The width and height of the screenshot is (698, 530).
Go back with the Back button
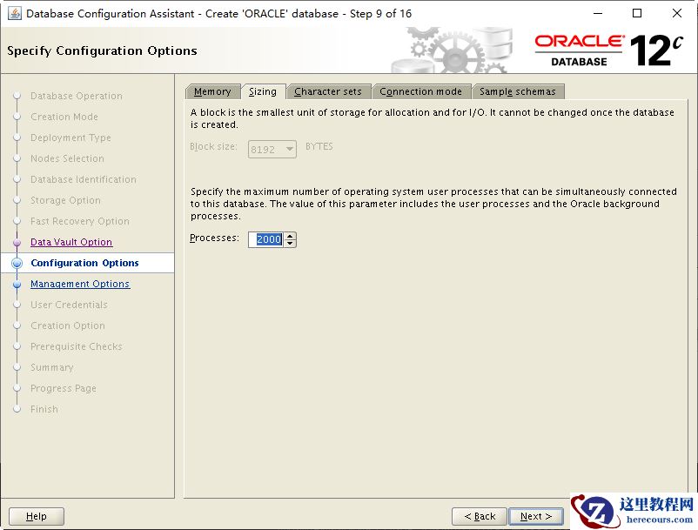480,516
